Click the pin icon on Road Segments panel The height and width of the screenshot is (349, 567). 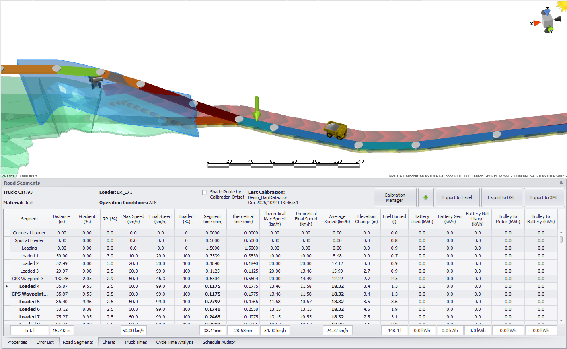561,183
